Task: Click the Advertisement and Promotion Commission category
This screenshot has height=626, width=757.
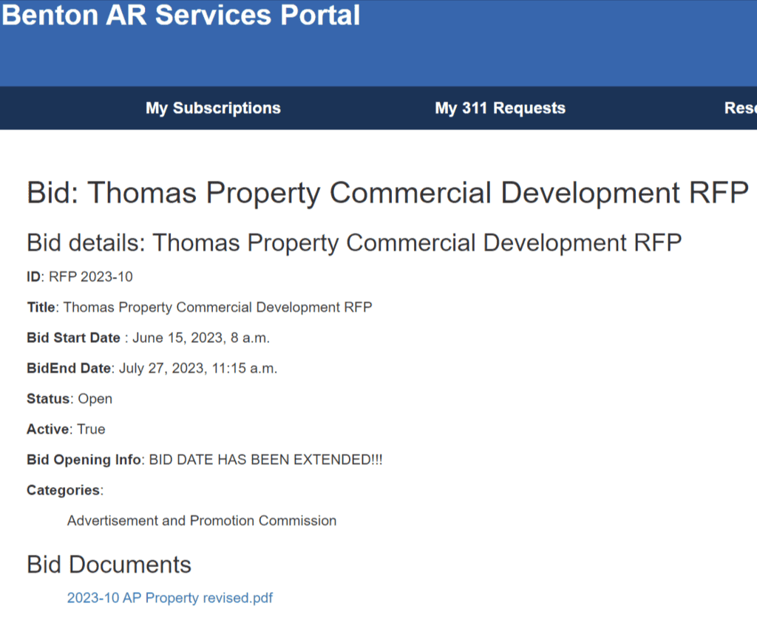Action: coord(202,520)
